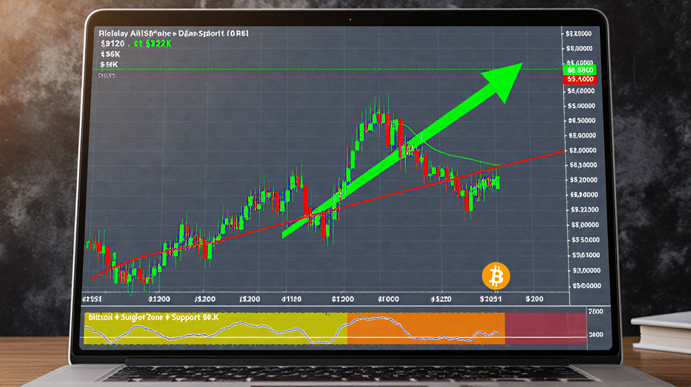Select the green price tag on the price axis
Viewport: 691px width, 387px height.
click(x=580, y=70)
